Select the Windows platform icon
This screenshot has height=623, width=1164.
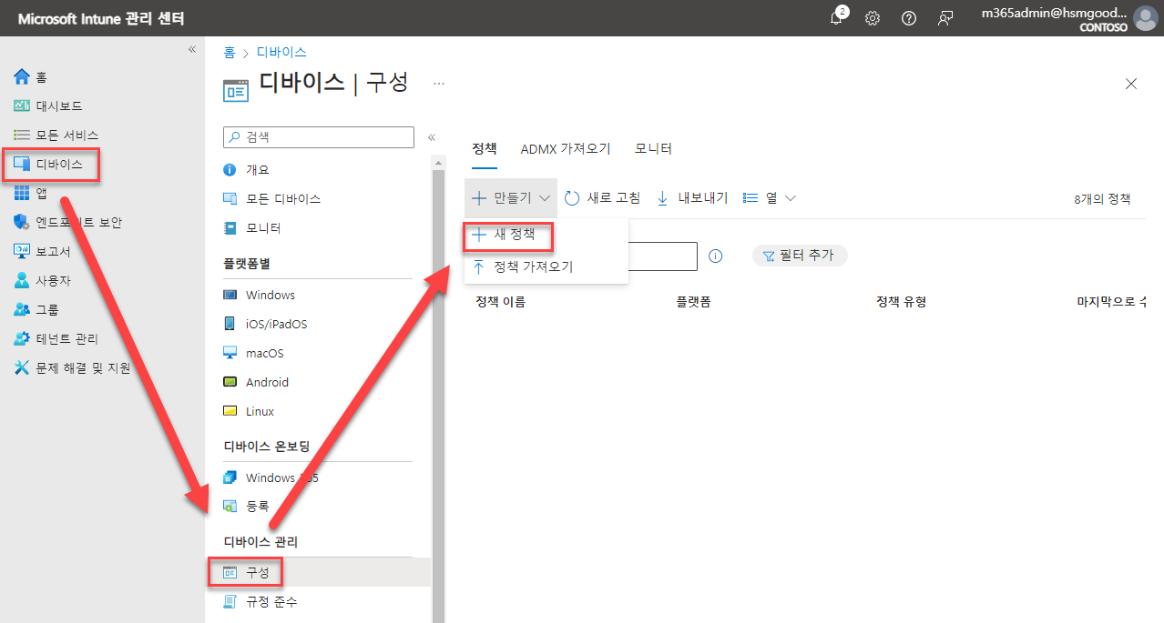tap(230, 294)
